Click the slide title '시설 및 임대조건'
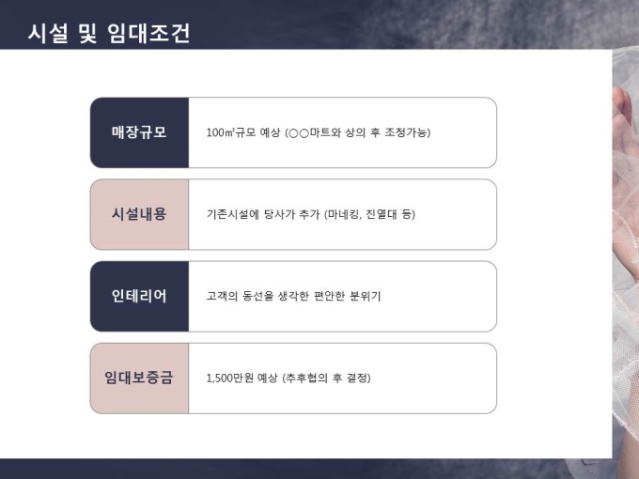Viewport: 639px width, 479px height. point(109,34)
